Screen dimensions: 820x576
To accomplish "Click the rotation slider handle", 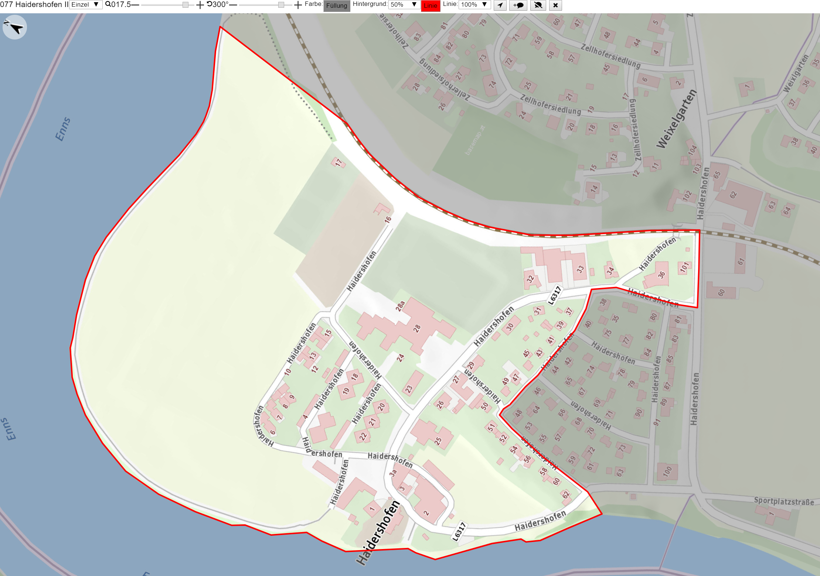I will 281,5.
